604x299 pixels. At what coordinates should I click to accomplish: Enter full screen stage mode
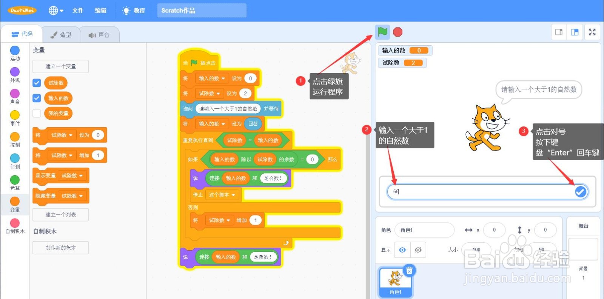point(592,32)
